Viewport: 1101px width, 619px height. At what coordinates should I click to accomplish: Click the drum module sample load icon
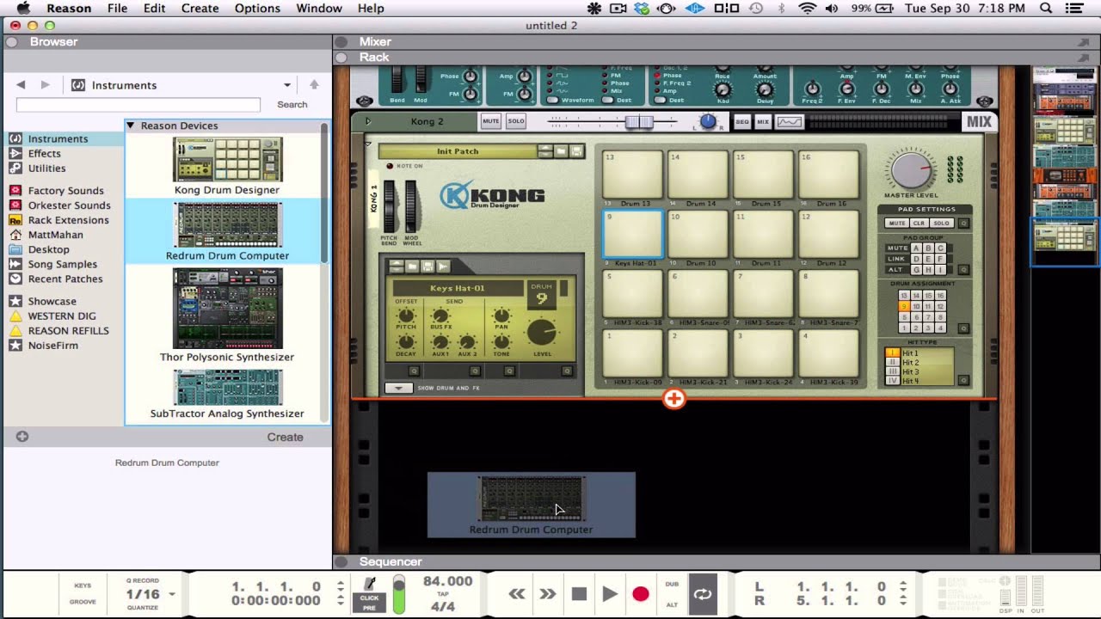(x=443, y=267)
